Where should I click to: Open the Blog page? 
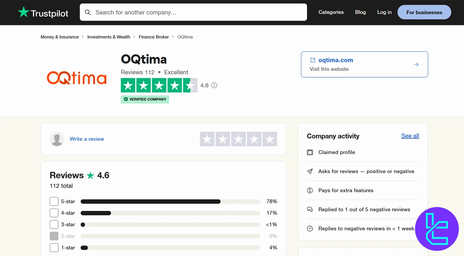[360, 12]
